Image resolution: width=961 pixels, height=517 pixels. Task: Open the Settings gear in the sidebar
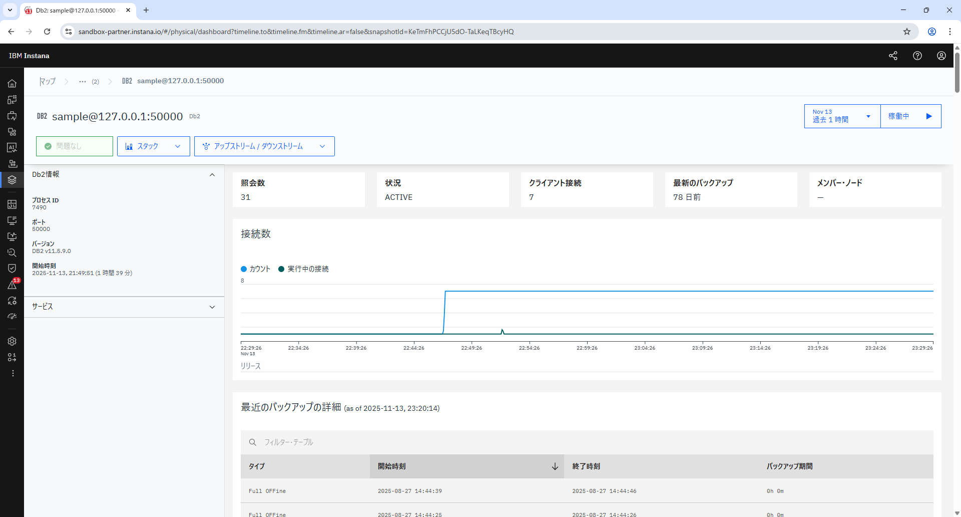tap(12, 341)
